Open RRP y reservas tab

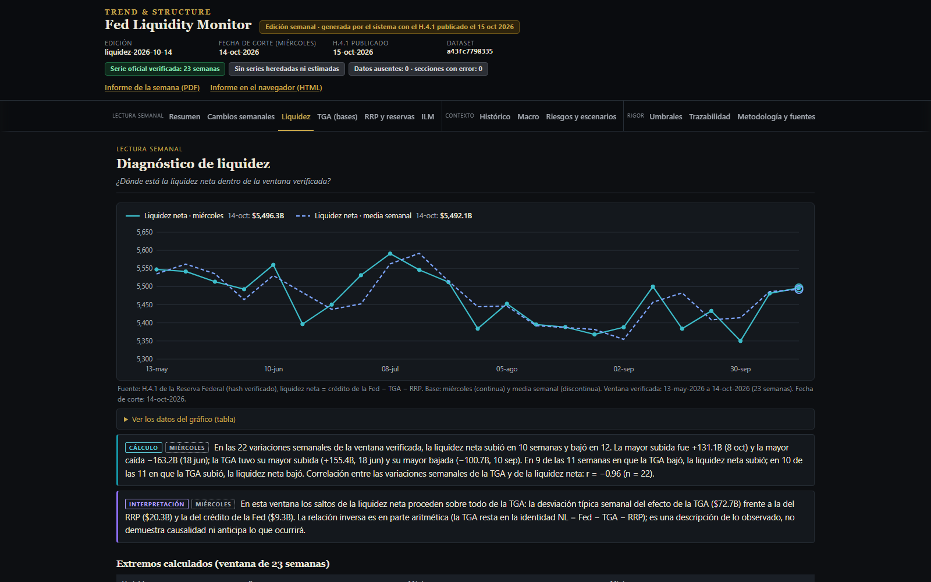[x=389, y=117]
